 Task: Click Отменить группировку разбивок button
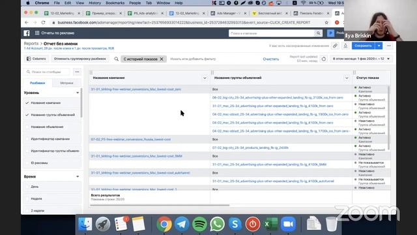coord(79,59)
